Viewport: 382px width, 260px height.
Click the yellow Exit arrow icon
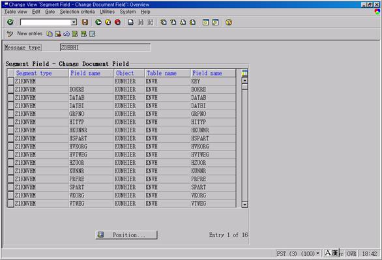(108, 22)
